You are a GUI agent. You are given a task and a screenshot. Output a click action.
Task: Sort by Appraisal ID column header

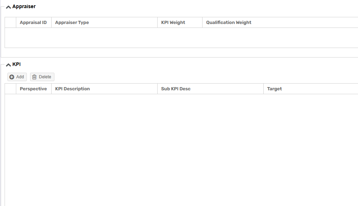pos(34,23)
